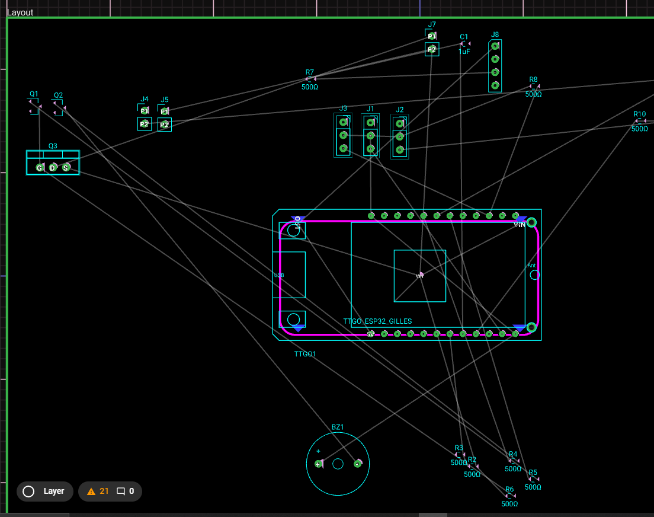
Task: Select the top pad of header J8
Action: [495, 46]
